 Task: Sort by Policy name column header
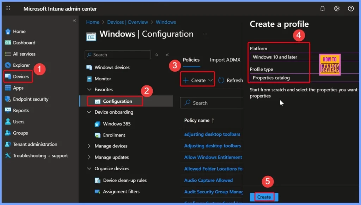coord(199,120)
